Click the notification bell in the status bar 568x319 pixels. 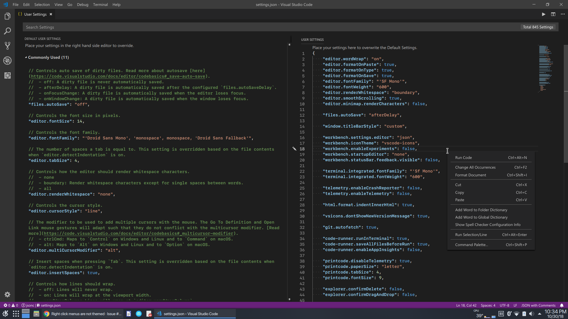point(562,305)
